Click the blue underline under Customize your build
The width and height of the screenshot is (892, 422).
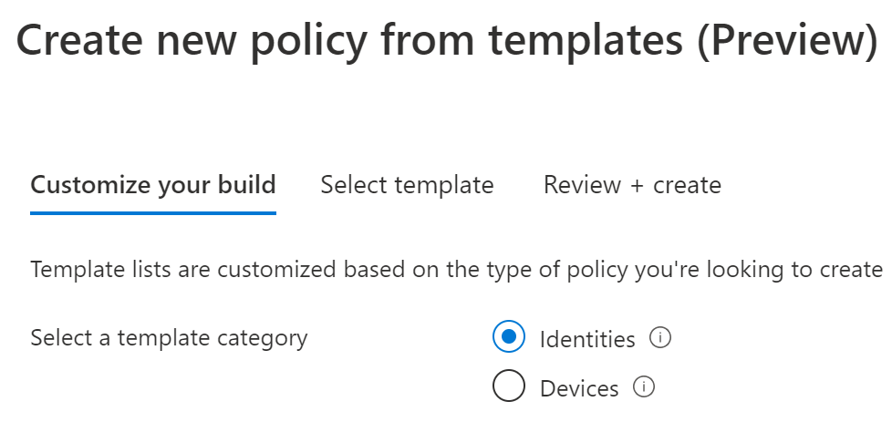(x=153, y=212)
